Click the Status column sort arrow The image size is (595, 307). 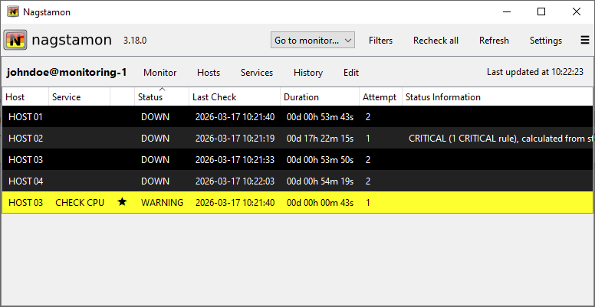click(x=162, y=90)
